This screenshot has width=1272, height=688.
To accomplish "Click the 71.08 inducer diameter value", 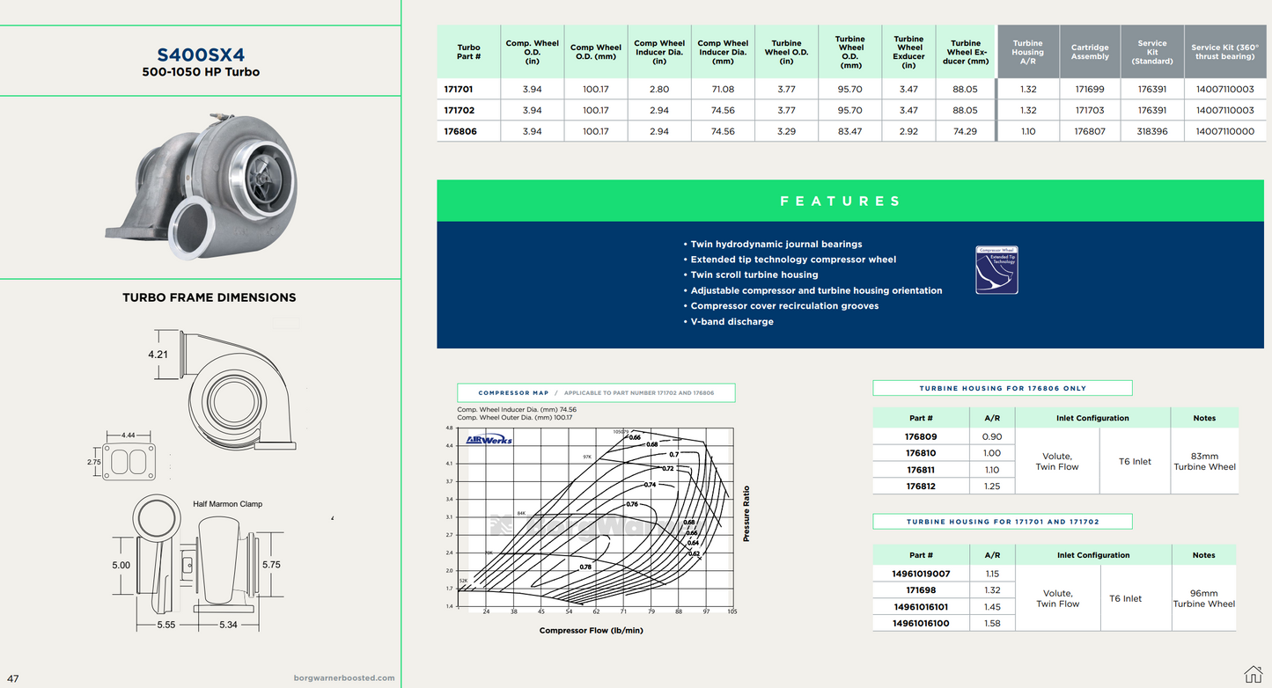I will pyautogui.click(x=722, y=89).
